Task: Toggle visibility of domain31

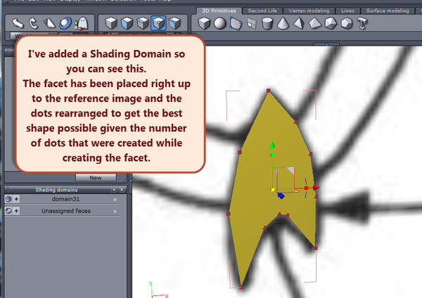Action: (x=8, y=199)
